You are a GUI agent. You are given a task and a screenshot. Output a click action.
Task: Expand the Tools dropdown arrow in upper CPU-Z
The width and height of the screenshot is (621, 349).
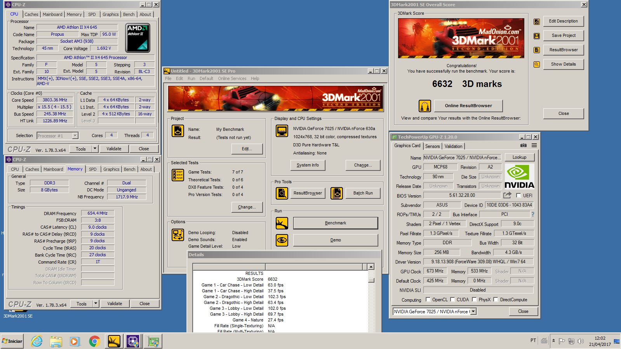tap(95, 149)
